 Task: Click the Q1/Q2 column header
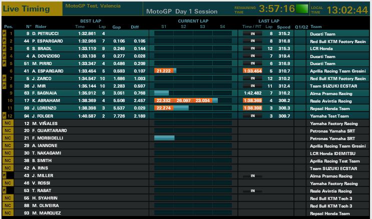(x=301, y=26)
